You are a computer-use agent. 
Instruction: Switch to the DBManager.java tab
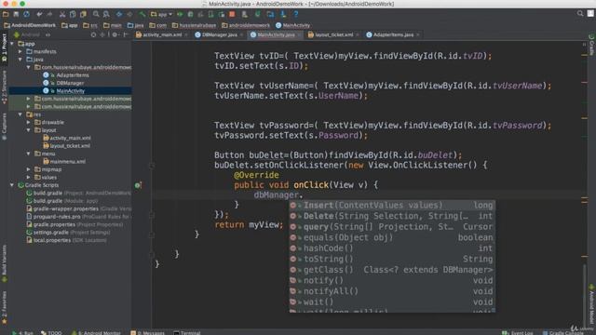coord(219,34)
